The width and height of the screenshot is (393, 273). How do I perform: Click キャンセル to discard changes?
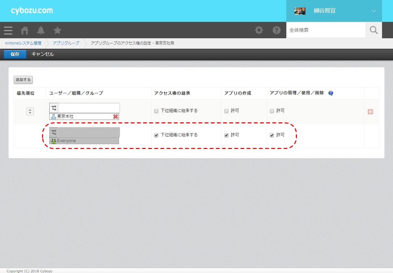(43, 54)
